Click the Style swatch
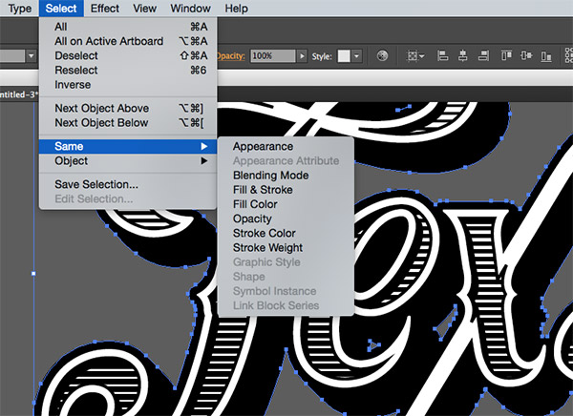 [344, 56]
